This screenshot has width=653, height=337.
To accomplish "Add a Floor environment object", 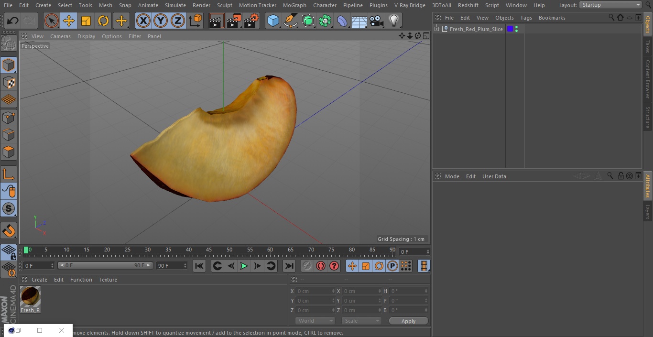I will point(359,21).
